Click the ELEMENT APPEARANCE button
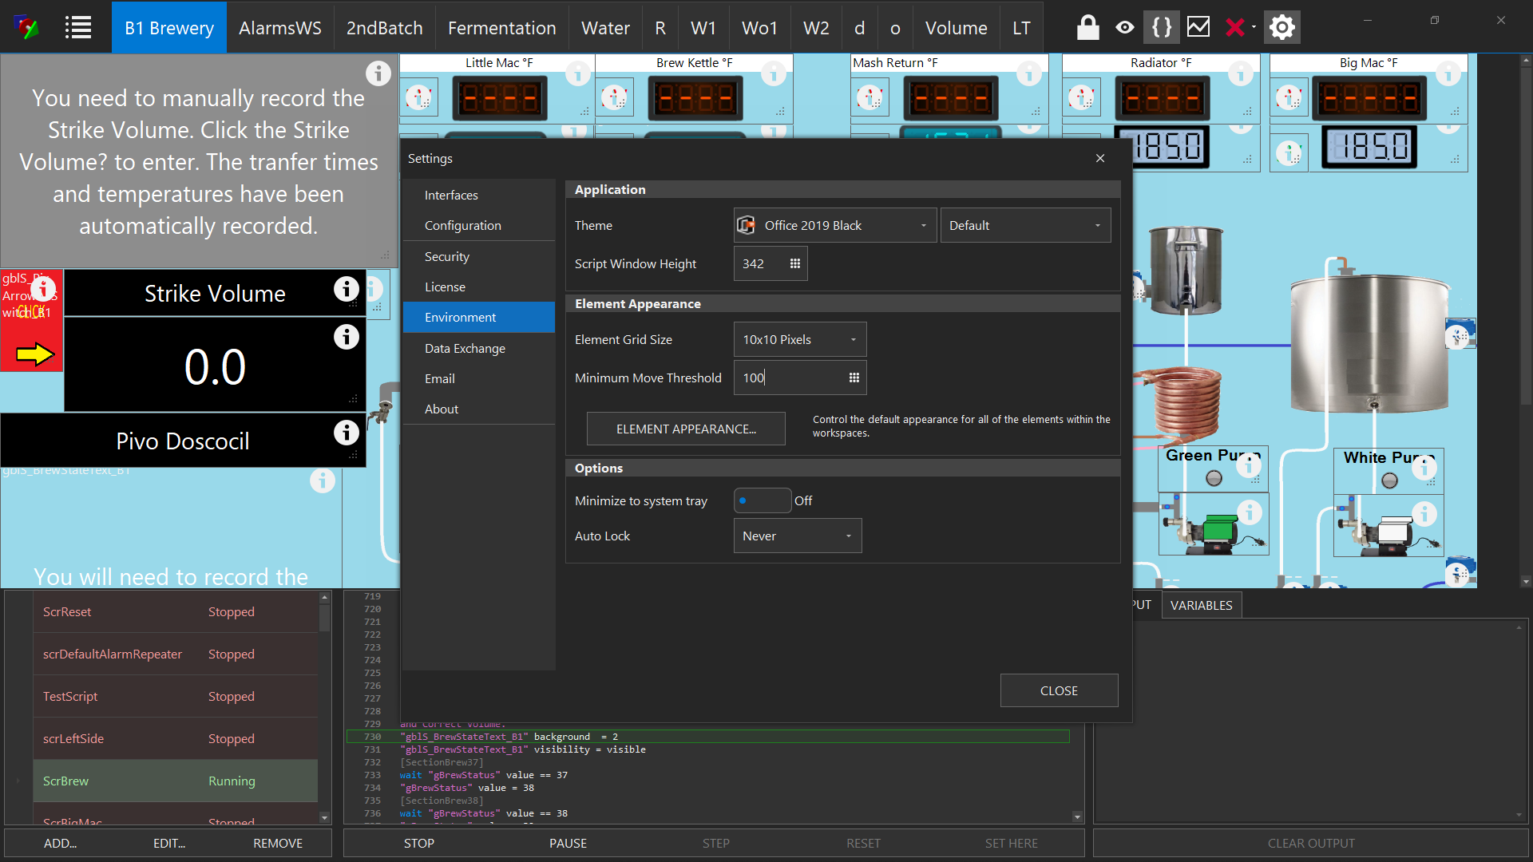 pos(685,429)
